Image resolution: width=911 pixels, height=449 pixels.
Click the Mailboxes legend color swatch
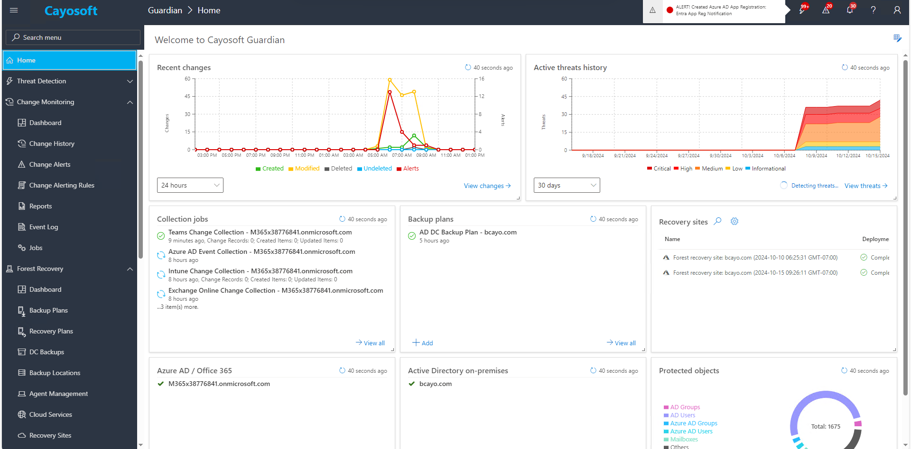click(666, 440)
